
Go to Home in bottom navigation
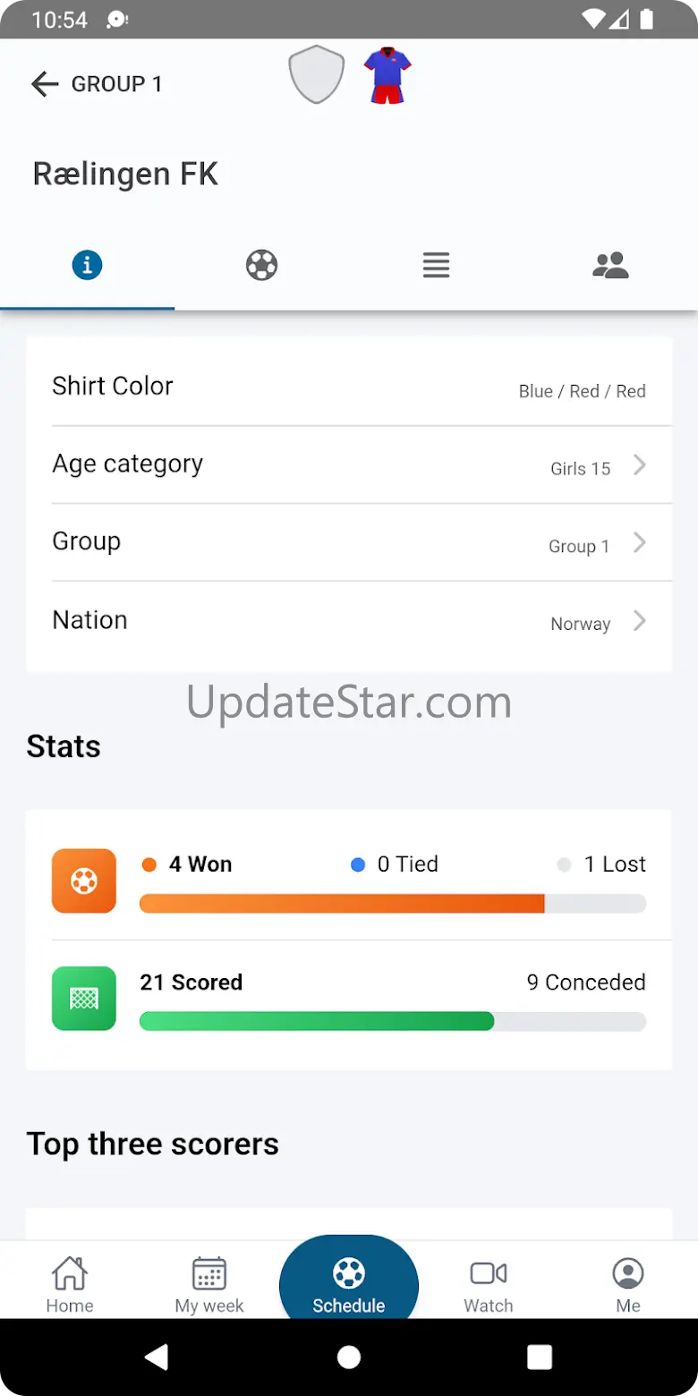[x=70, y=1285]
